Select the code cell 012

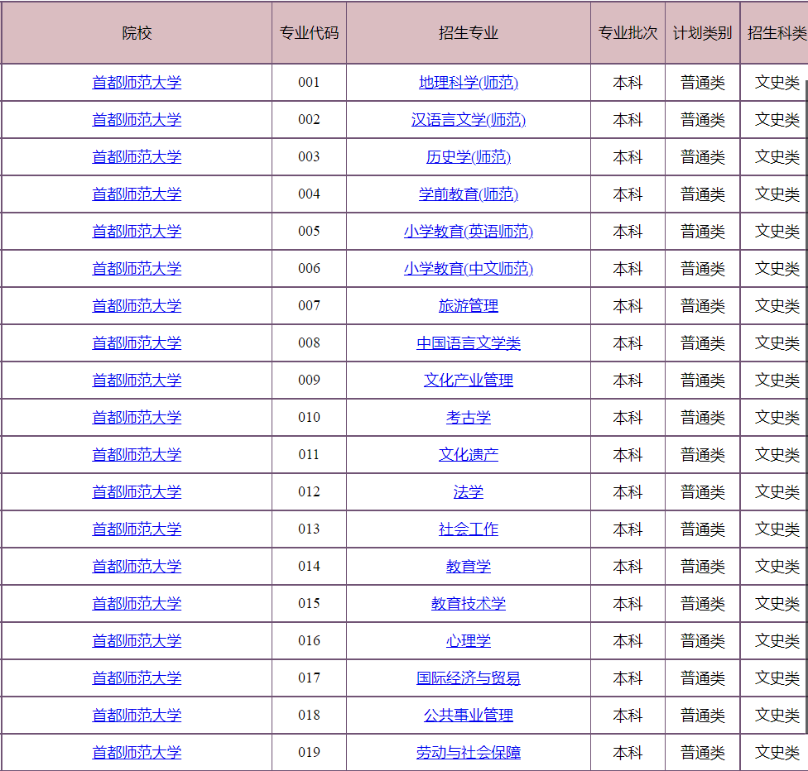click(309, 492)
